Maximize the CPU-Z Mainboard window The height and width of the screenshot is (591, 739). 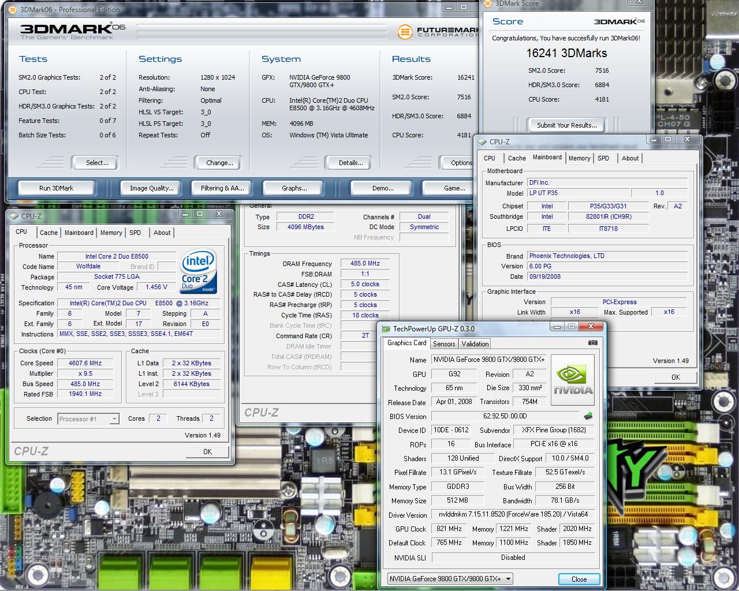[x=668, y=140]
